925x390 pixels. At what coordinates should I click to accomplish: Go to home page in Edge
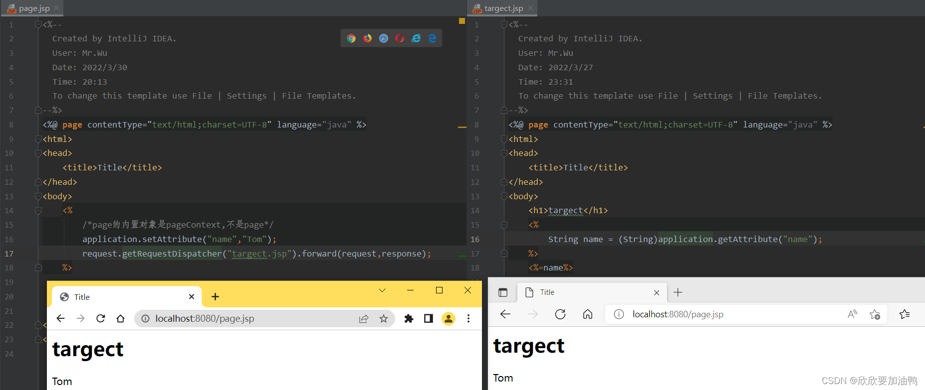coord(588,314)
